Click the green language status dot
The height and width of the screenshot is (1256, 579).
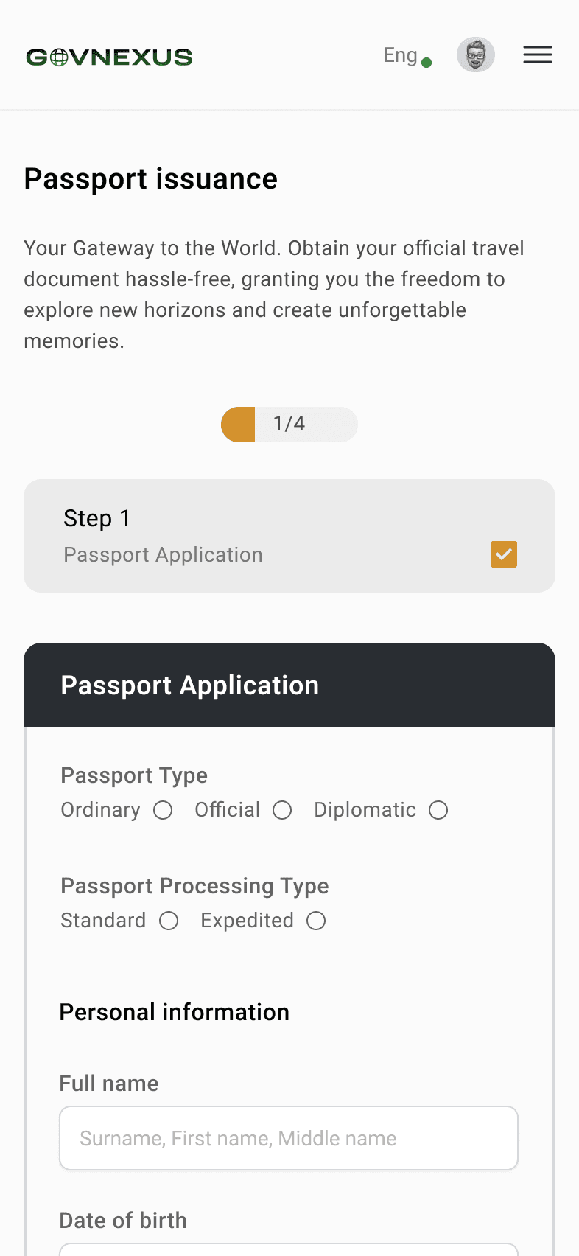pos(427,63)
